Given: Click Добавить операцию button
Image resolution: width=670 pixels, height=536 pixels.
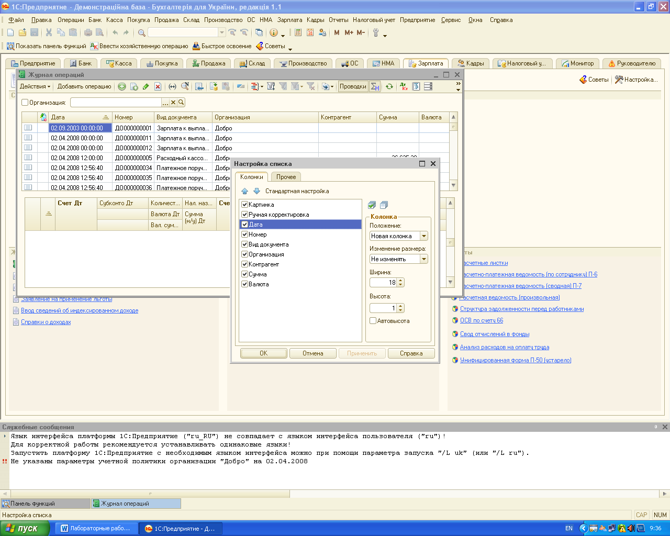Looking at the screenshot, I should click(x=84, y=86).
